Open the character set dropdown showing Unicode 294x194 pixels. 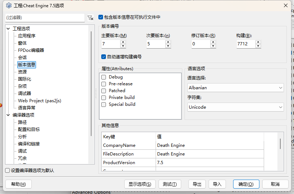click(x=236, y=107)
